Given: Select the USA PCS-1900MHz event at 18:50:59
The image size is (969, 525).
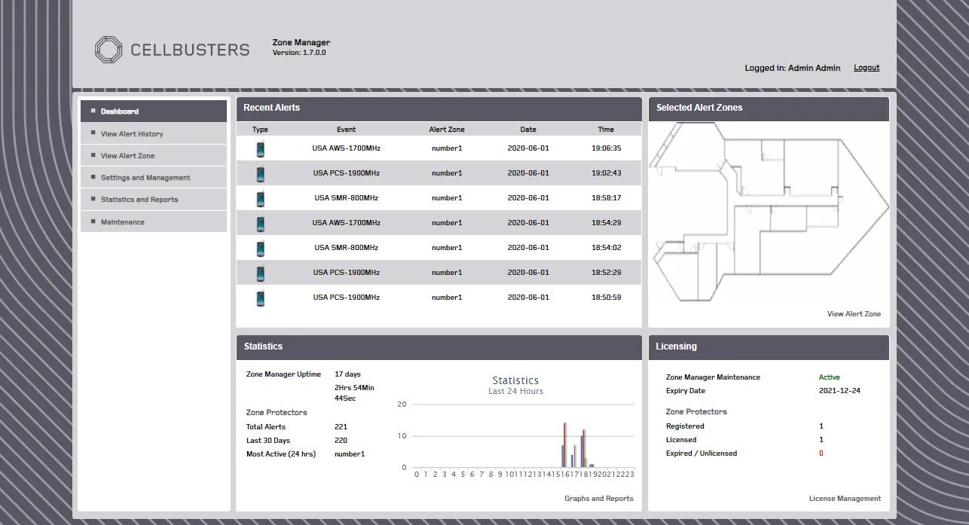Looking at the screenshot, I should tap(347, 298).
